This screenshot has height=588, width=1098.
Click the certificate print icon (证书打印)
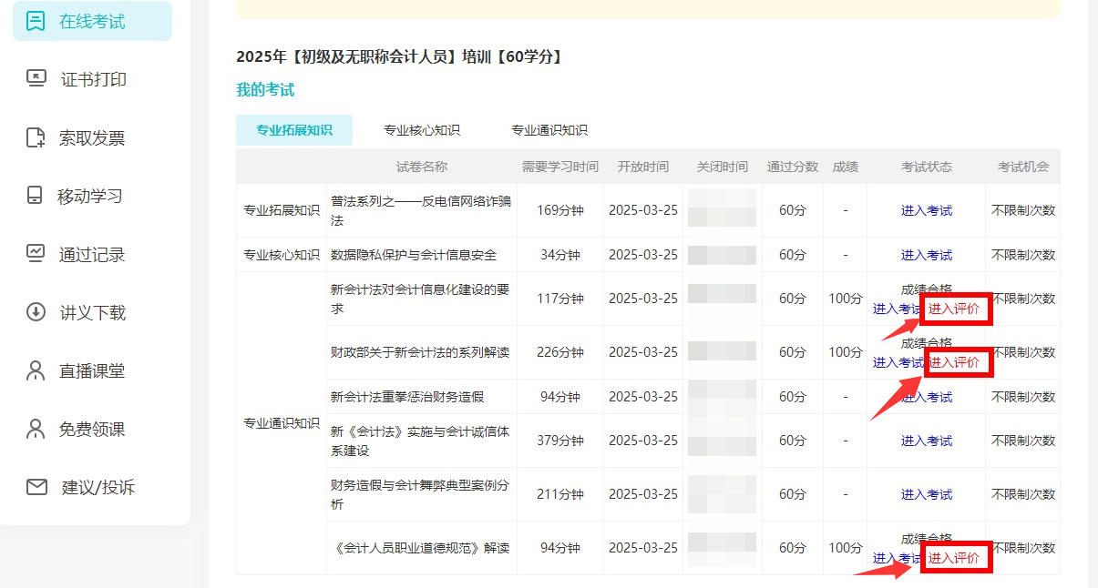pos(36,79)
